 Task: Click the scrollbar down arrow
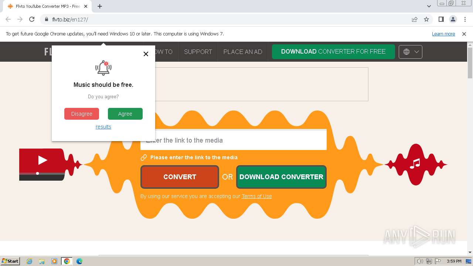pyautogui.click(x=470, y=253)
